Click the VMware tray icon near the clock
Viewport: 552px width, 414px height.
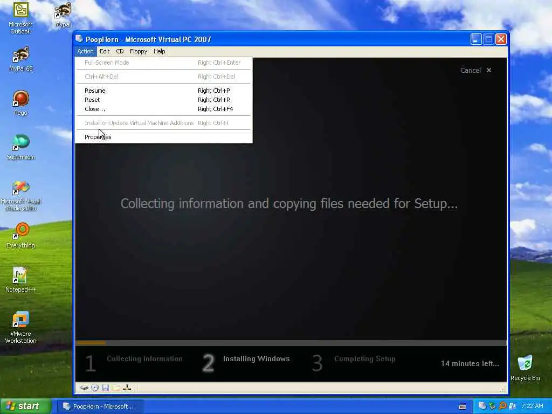512,406
